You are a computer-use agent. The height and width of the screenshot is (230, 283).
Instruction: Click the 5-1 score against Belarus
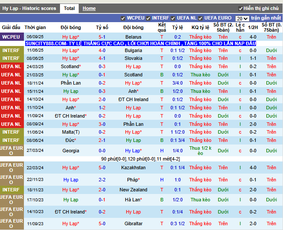click(102, 37)
